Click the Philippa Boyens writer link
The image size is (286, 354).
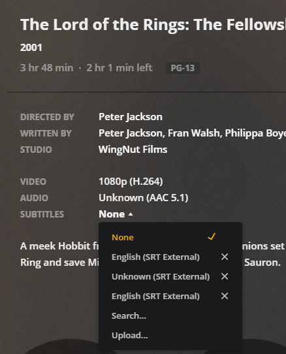[255, 133]
